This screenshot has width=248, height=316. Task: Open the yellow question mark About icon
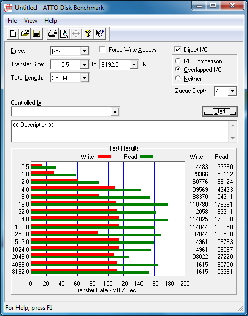88,34
